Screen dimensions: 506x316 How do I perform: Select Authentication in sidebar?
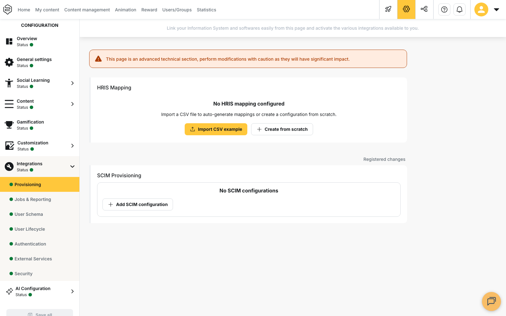[40, 244]
